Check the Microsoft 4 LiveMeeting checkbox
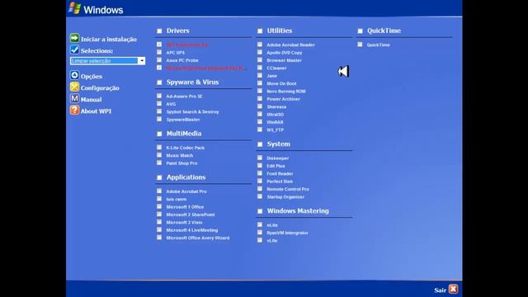The image size is (528, 297). [x=159, y=229]
